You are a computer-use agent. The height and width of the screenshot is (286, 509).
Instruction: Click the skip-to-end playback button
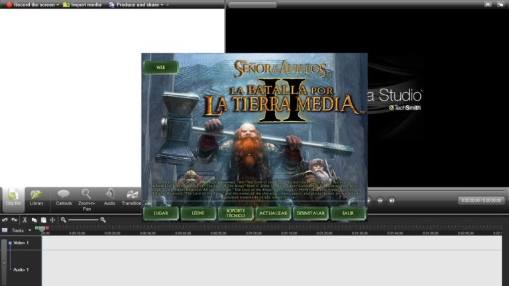tap(392, 201)
